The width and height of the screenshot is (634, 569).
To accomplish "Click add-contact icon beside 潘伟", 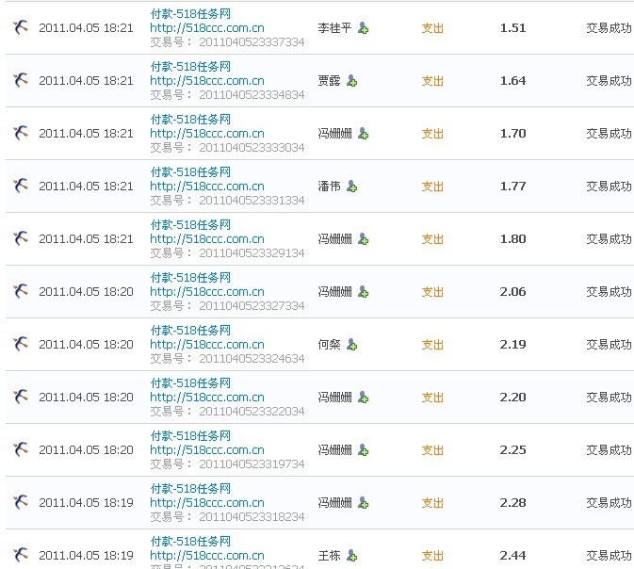I will coord(351,187).
